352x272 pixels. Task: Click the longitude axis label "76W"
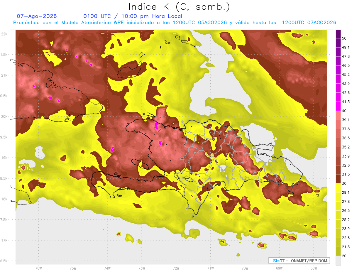[x=38, y=268]
